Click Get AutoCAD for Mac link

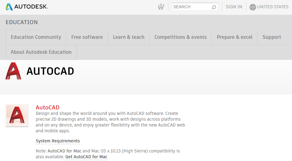coord(86,157)
